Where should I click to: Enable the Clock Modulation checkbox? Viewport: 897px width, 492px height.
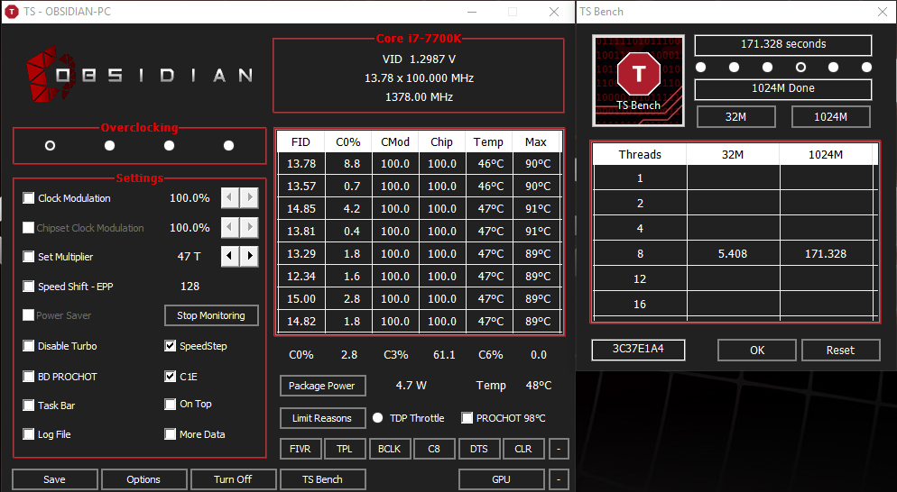pyautogui.click(x=29, y=198)
